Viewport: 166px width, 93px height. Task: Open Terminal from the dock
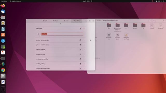pyautogui.click(x=3, y=58)
